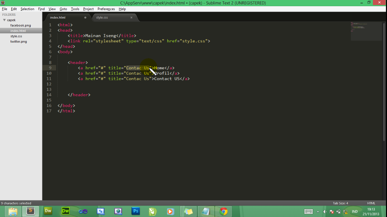Open facebook.png from the folder sidebar
The width and height of the screenshot is (387, 217).
[20, 25]
